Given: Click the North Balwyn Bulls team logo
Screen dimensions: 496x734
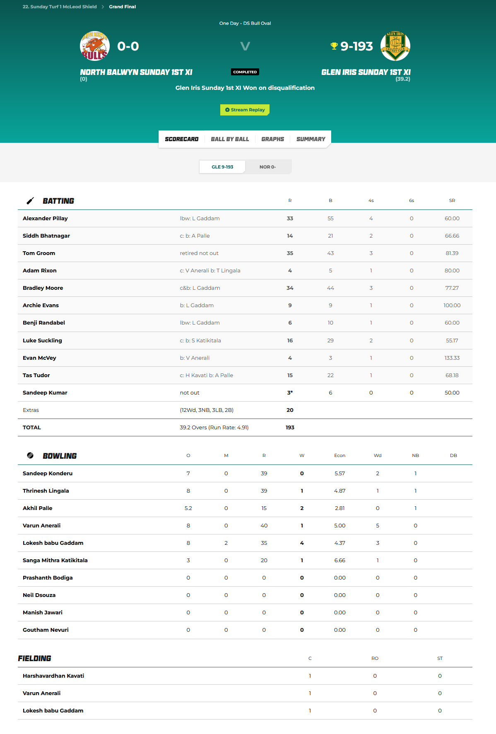Looking at the screenshot, I should [x=95, y=46].
